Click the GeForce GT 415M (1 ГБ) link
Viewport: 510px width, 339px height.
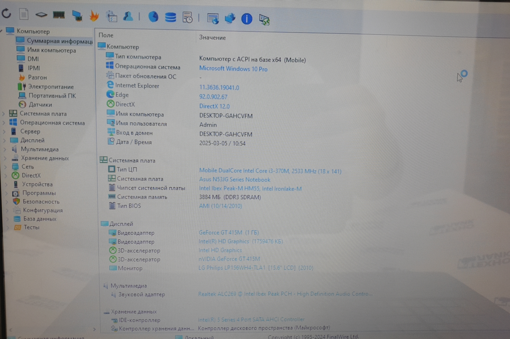(x=229, y=233)
